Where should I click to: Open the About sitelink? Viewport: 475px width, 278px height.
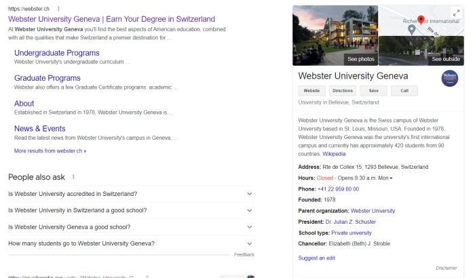24,104
